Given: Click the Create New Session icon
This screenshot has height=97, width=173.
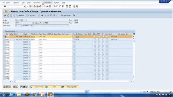Looking at the screenshot, I should point(67,6).
